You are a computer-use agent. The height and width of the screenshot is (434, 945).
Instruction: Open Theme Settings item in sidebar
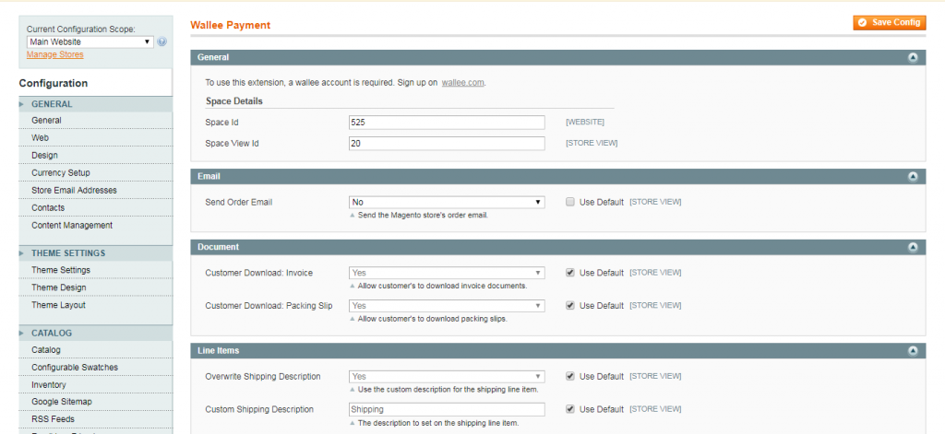95,270
